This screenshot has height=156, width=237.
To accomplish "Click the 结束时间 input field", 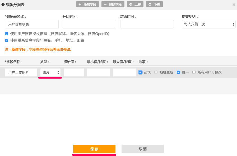I will 147,24.
